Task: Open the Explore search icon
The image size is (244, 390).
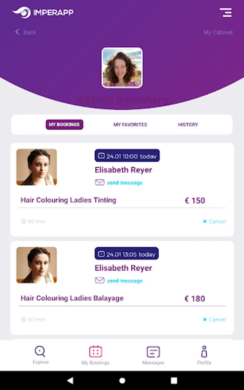Action: [40, 351]
